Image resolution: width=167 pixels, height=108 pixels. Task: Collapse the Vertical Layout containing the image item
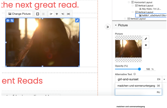[x=133, y=12]
